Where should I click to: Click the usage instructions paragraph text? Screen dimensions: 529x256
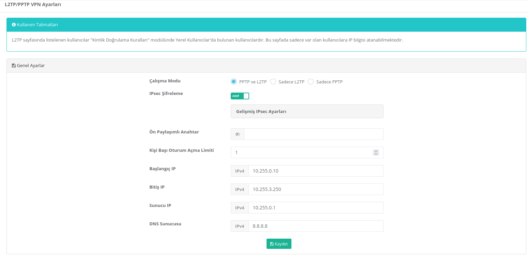tap(207, 40)
